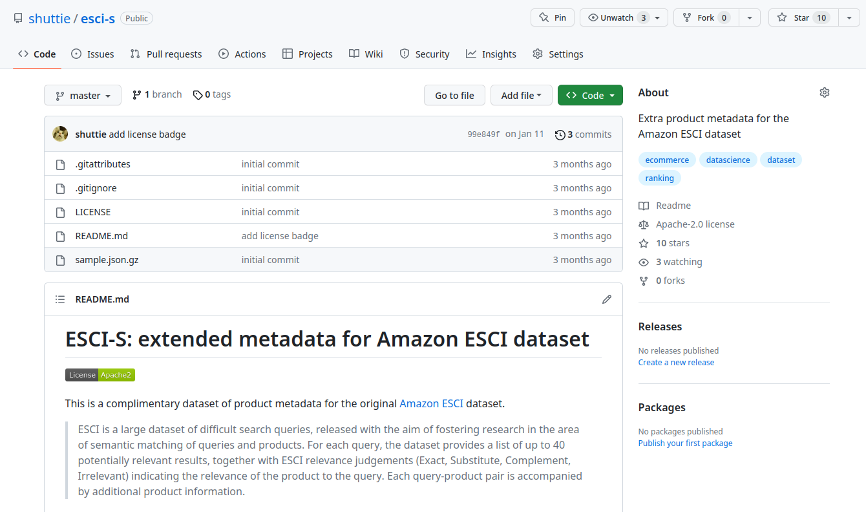Click the repository book icon beside shuttie

[18, 18]
